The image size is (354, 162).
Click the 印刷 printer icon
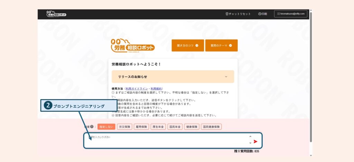[260, 14]
